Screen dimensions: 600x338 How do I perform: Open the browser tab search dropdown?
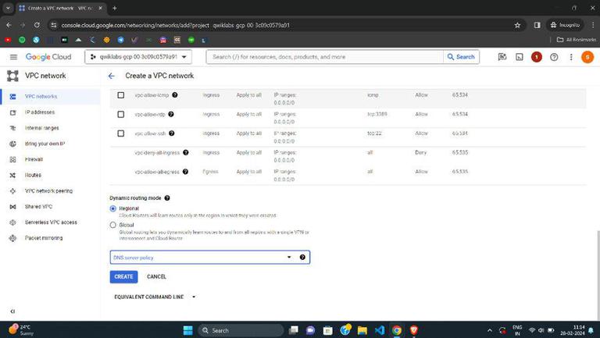(8, 8)
